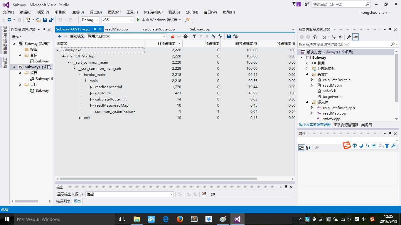The image size is (401, 225).
Task: Switch to the 错误列表 tab
Action: click(x=63, y=201)
